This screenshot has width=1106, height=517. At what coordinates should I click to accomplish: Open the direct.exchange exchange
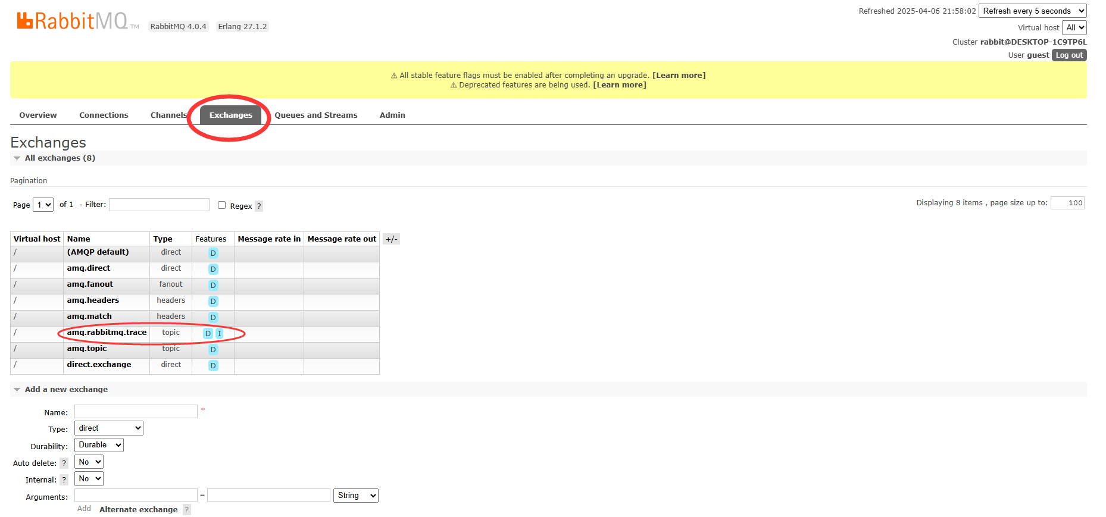click(99, 364)
